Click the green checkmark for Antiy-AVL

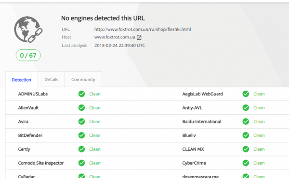pos(246,107)
